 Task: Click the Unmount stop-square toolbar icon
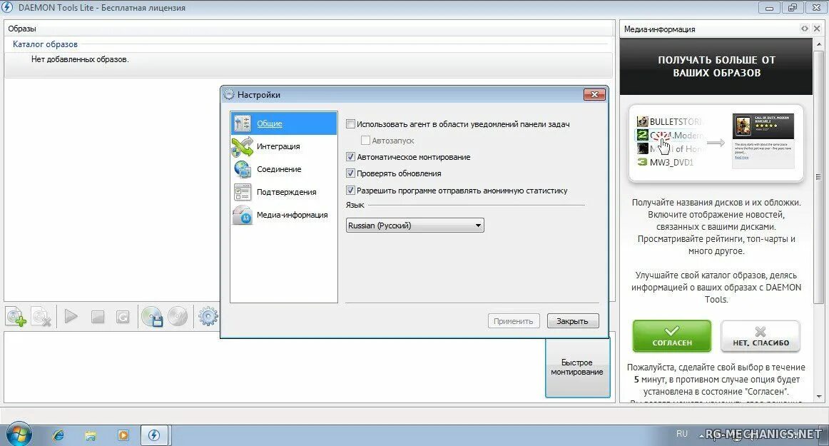[x=97, y=317]
